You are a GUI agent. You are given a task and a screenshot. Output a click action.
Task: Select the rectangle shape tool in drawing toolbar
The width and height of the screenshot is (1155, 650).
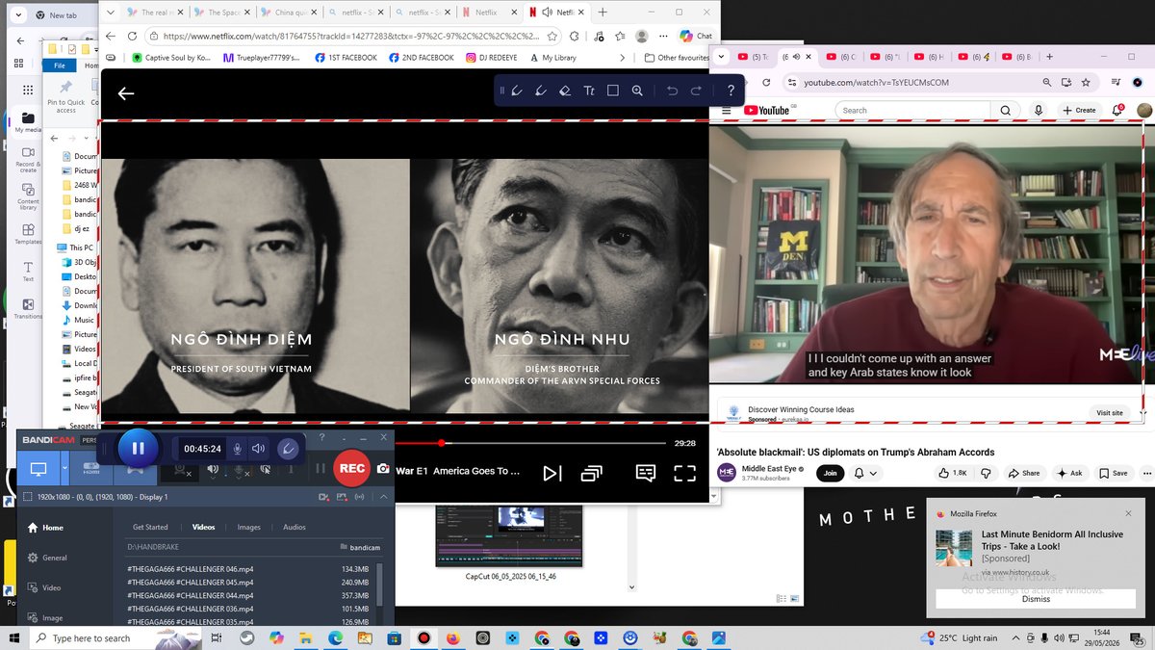point(613,91)
